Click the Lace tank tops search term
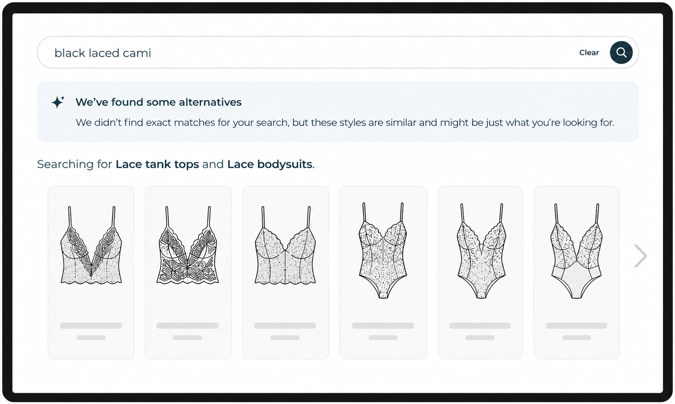The image size is (675, 404). pyautogui.click(x=157, y=164)
